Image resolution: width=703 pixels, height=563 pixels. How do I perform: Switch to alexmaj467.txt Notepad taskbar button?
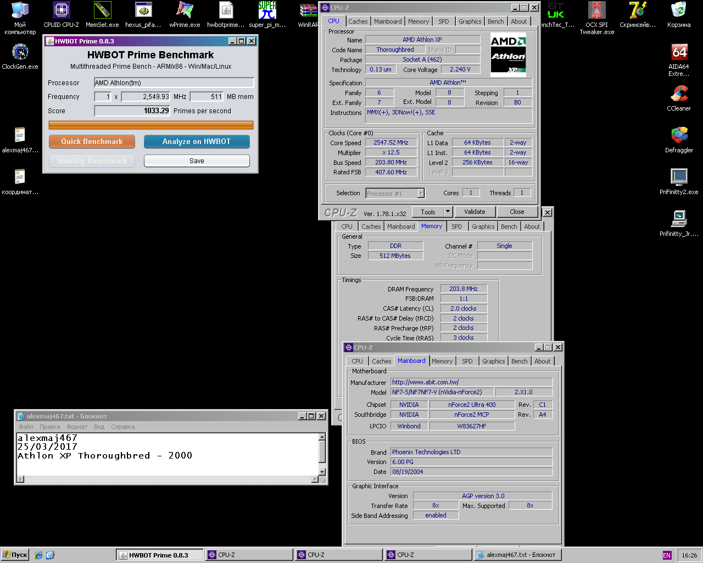coord(517,555)
